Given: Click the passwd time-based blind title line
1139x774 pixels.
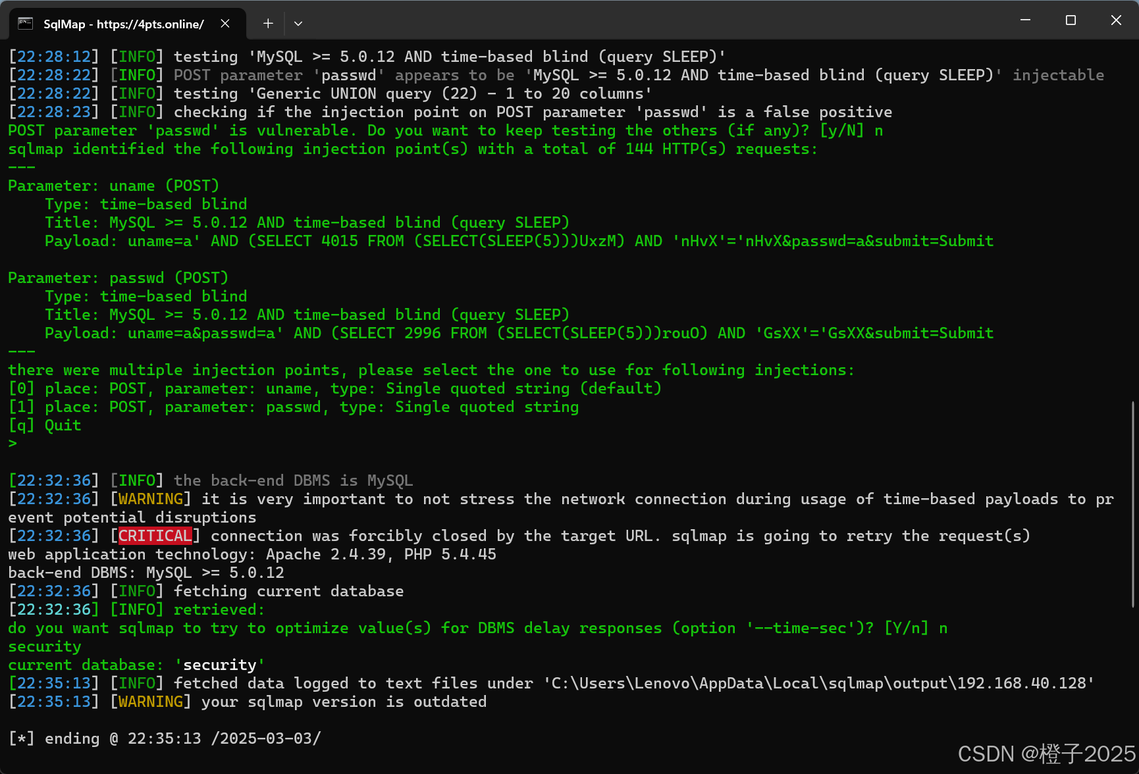Looking at the screenshot, I should click(x=307, y=315).
